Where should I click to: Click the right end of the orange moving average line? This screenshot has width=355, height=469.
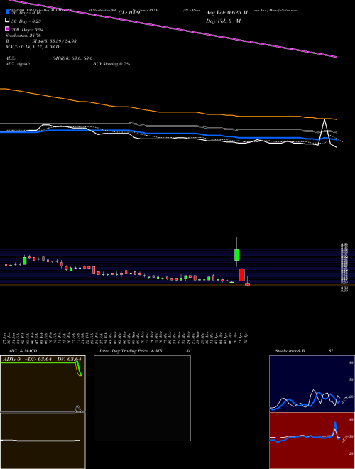click(x=336, y=119)
